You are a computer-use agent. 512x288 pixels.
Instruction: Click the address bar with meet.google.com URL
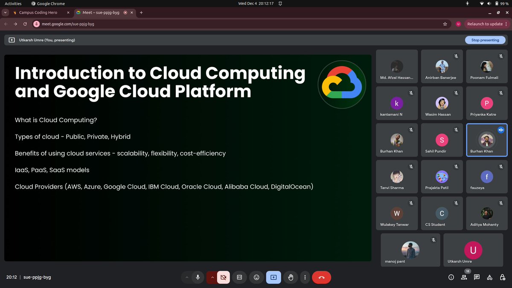[x=242, y=24]
